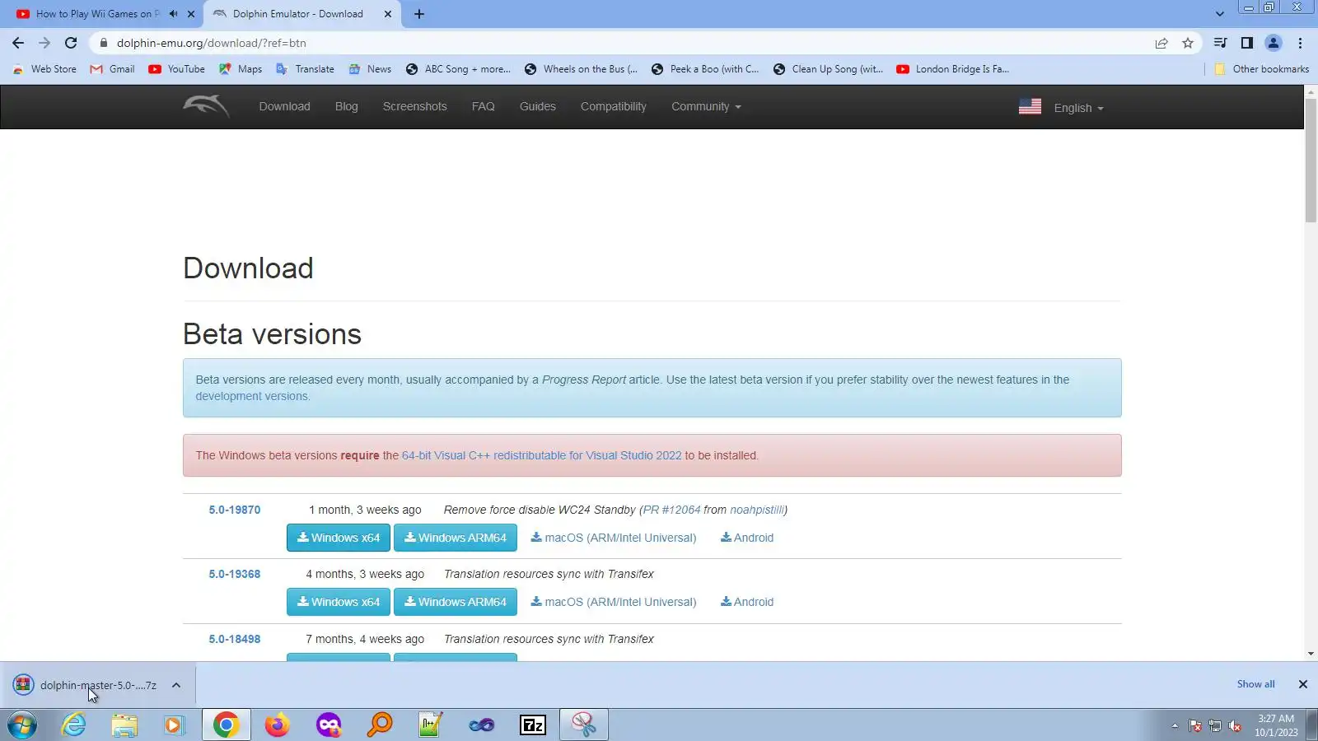Close the Dolphin Emulator tab
Viewport: 1318px width, 741px height.
tap(388, 14)
